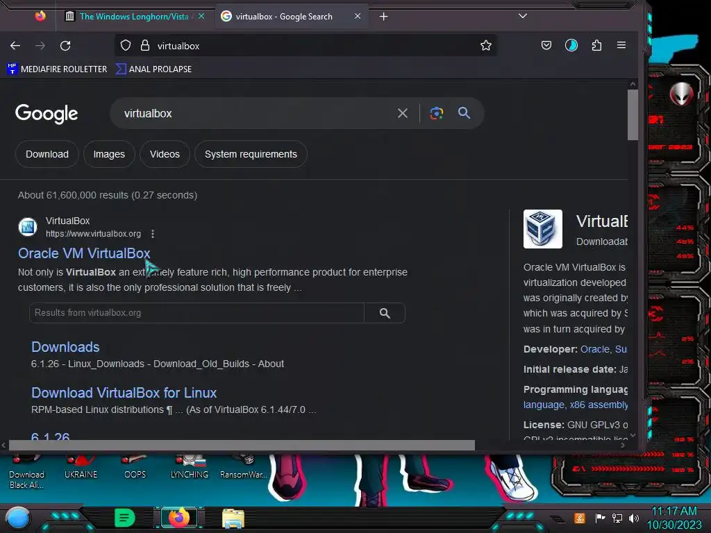The width and height of the screenshot is (711, 533).
Task: Click the Results from virtualbox.org field
Action: pos(196,313)
